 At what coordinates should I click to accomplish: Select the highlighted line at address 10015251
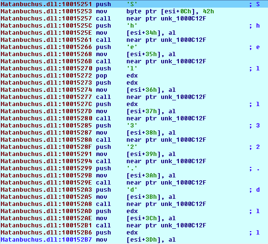coord(134,4)
